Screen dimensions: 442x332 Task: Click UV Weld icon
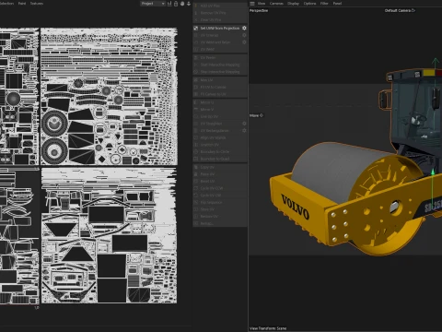[196, 49]
